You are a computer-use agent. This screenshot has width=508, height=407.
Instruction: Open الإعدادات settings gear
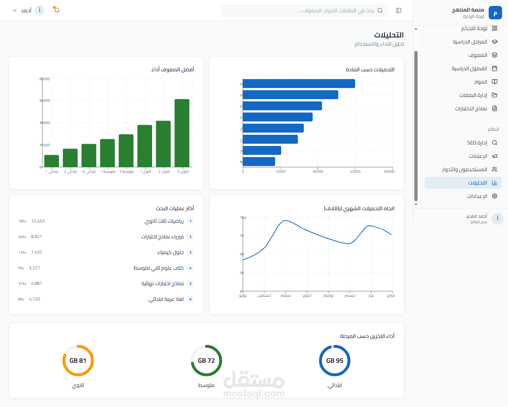tap(495, 196)
